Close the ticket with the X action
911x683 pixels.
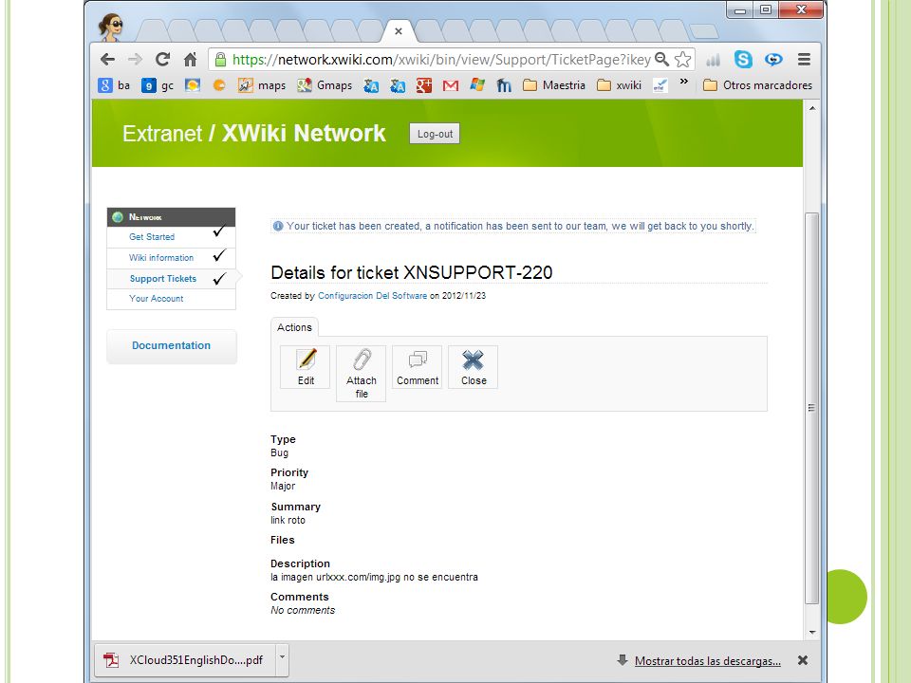point(473,367)
